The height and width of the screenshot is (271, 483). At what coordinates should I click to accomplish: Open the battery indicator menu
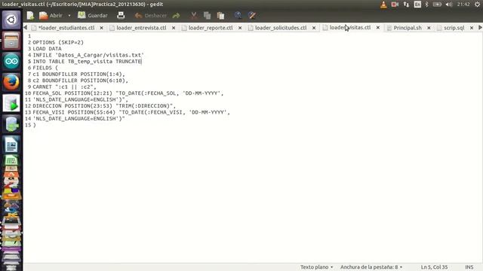coord(437,5)
